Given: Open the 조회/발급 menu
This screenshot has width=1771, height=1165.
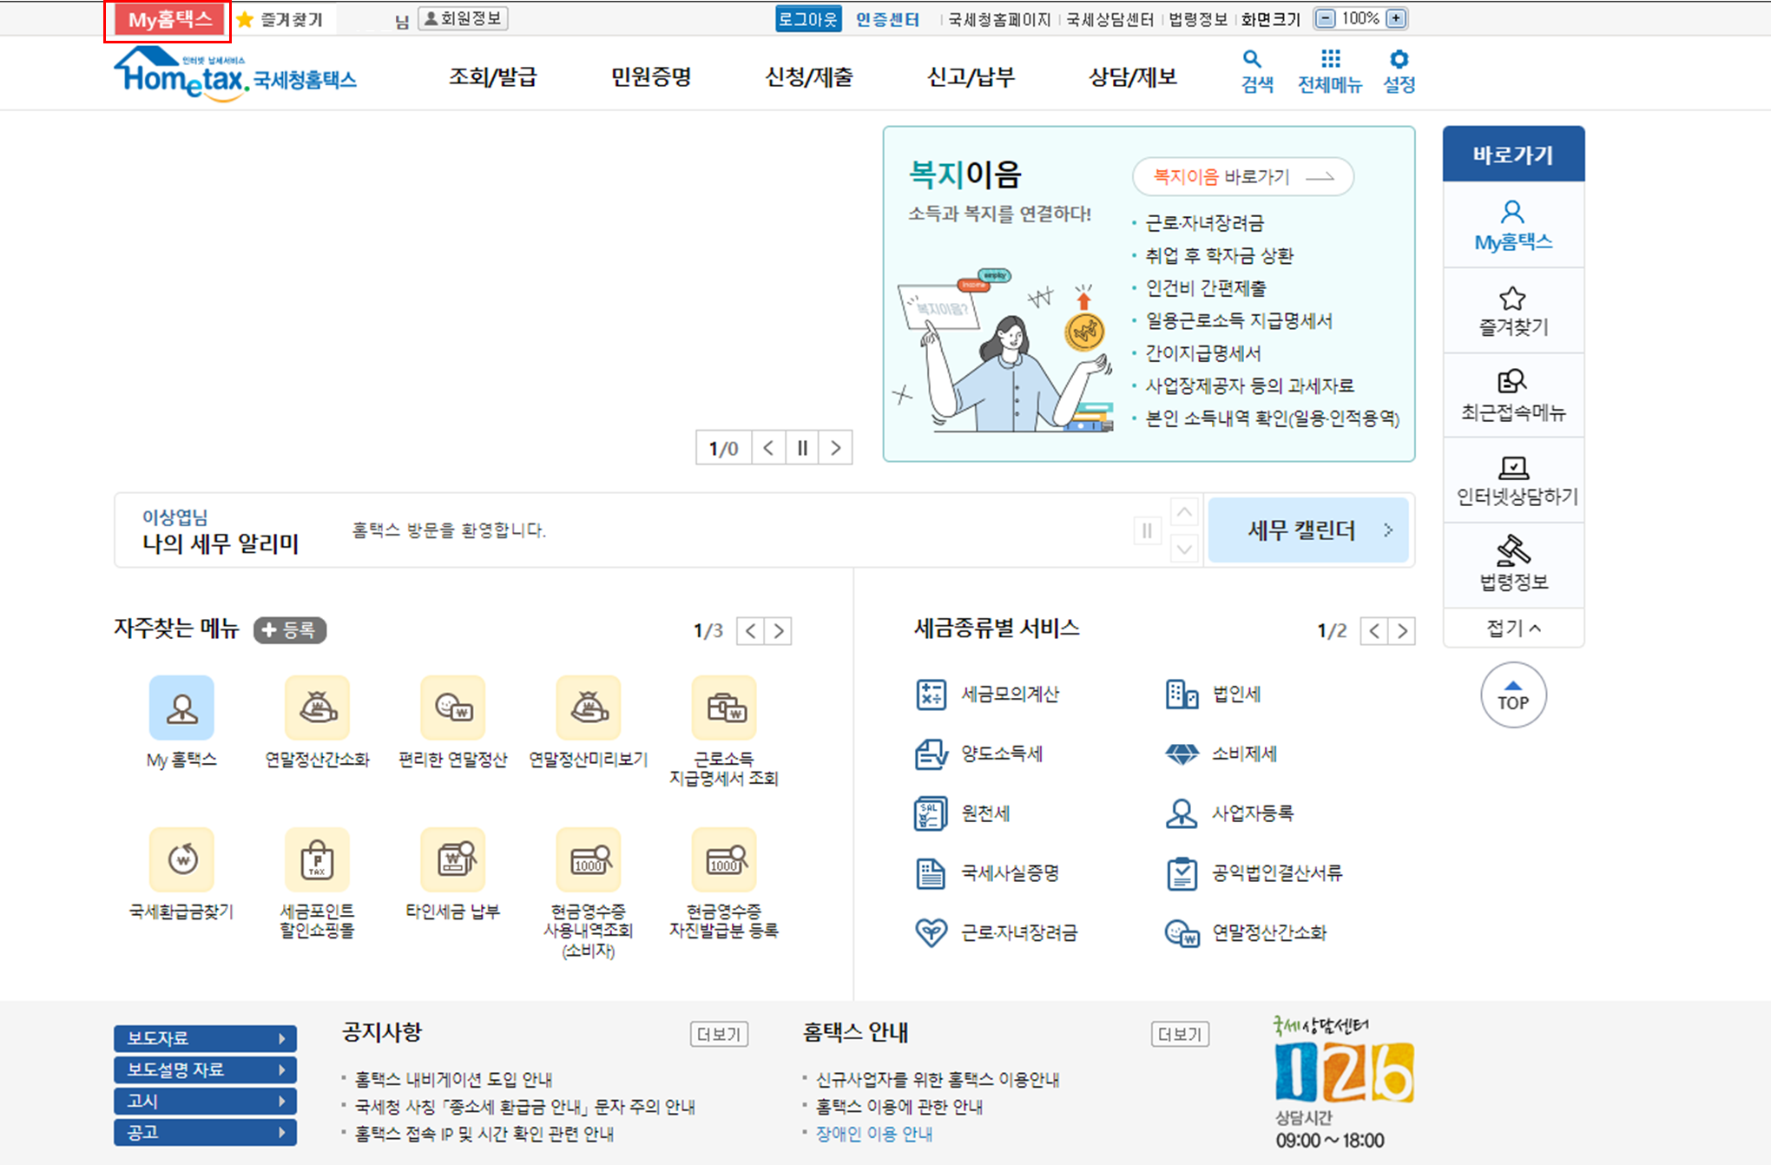Looking at the screenshot, I should point(492,77).
